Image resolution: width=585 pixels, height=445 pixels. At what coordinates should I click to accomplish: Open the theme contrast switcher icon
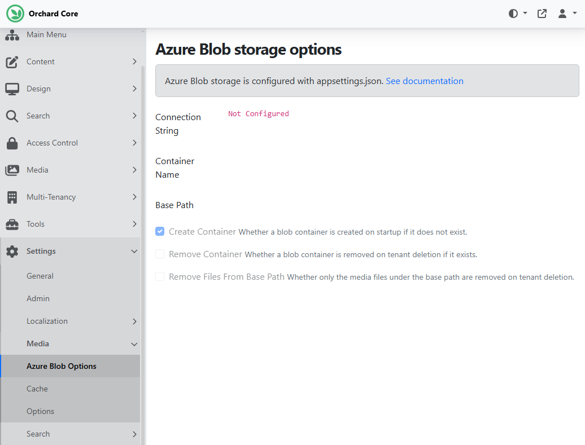pos(513,14)
